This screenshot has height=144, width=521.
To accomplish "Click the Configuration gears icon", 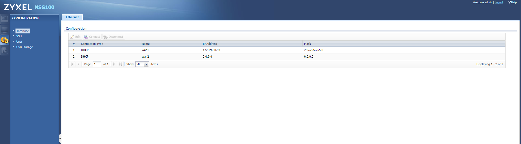I will tap(5, 40).
